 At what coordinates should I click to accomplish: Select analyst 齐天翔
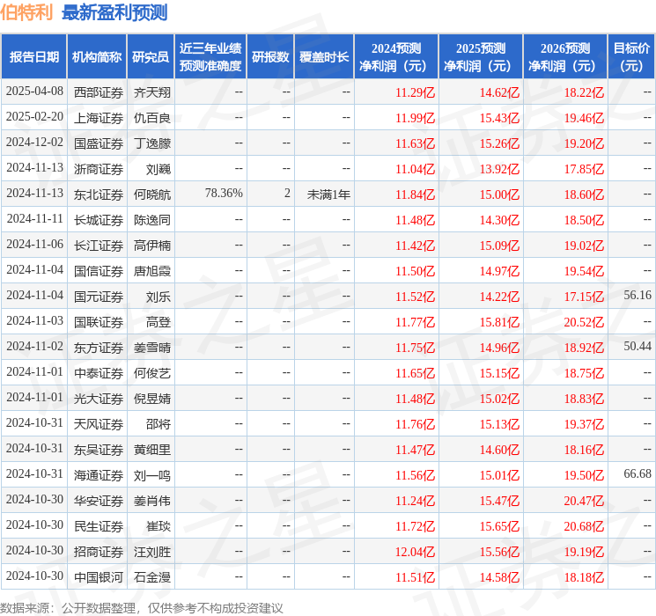click(x=151, y=92)
